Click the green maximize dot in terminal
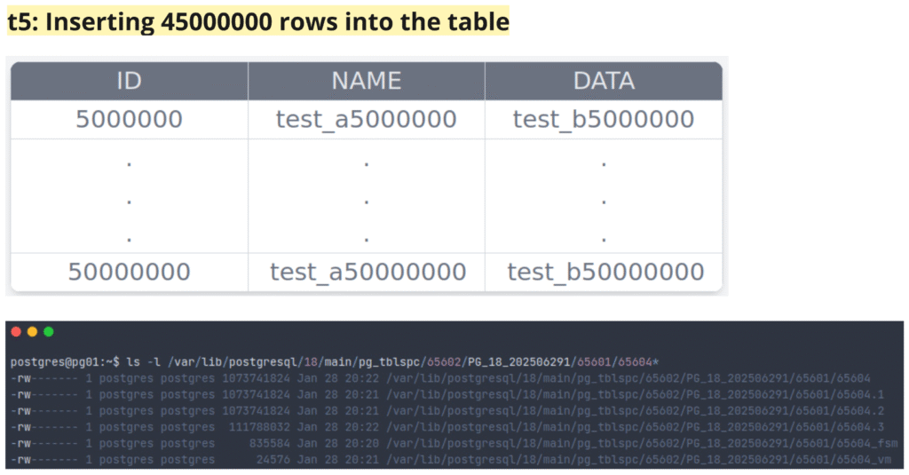Screen dimensions: 909x475 (x=49, y=331)
